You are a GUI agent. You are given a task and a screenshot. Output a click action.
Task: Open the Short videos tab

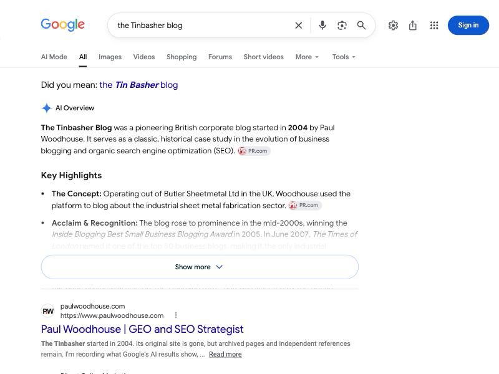coord(263,57)
